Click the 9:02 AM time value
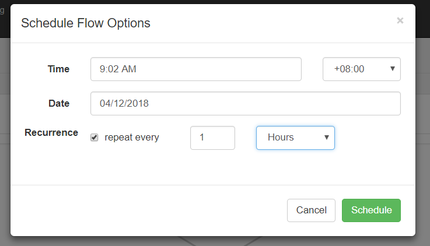This screenshot has width=430, height=246. [118, 69]
